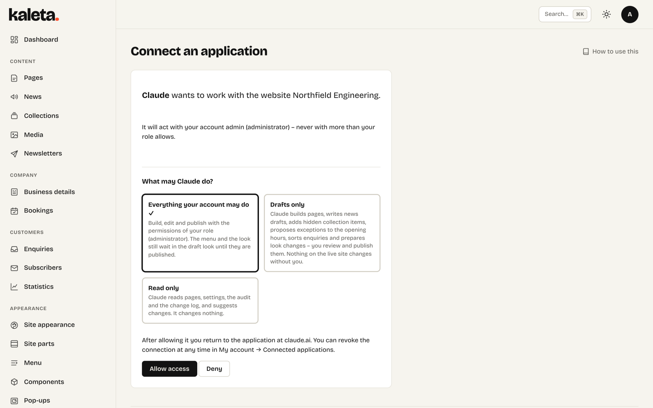The image size is (653, 408).
Task: Click the 'CONTENT' sidebar section label
Action: 23,61
